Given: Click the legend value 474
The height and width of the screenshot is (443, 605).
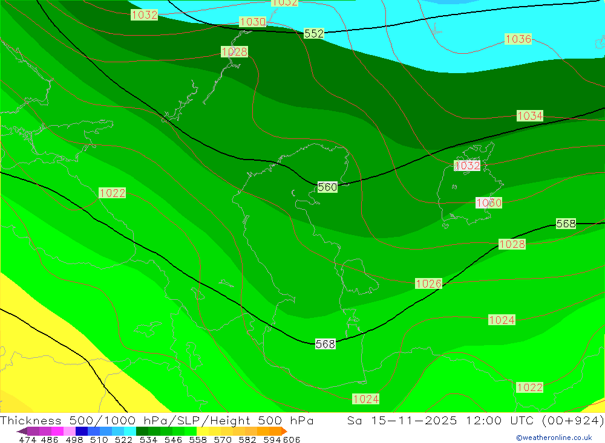Looking at the screenshot, I should click(27, 439).
